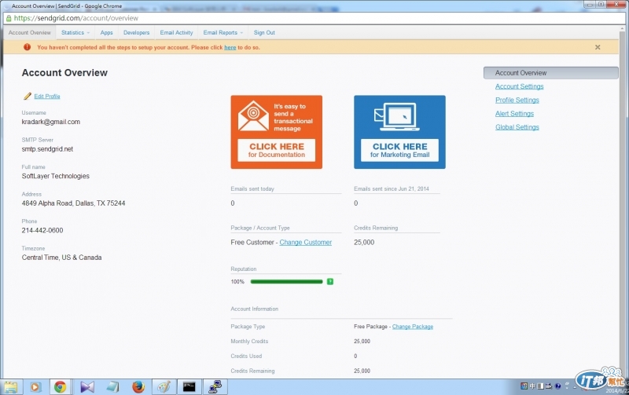Screen dimensions: 629x395
Task: Open the Global Settings link
Action: tap(517, 127)
